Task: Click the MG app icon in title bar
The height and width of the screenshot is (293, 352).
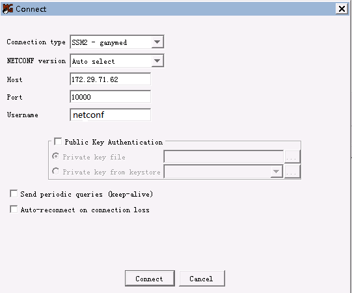Action: pyautogui.click(x=8, y=8)
